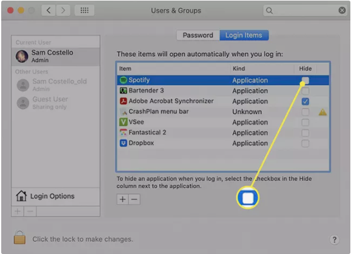
Task: Sort by the Kind column header
Action: click(262, 68)
